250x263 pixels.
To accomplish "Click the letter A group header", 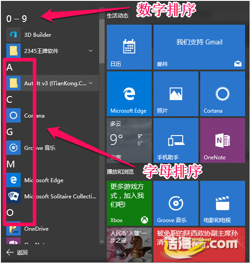I will [x=9, y=67].
